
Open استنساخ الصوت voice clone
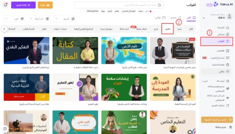[x=220, y=58]
